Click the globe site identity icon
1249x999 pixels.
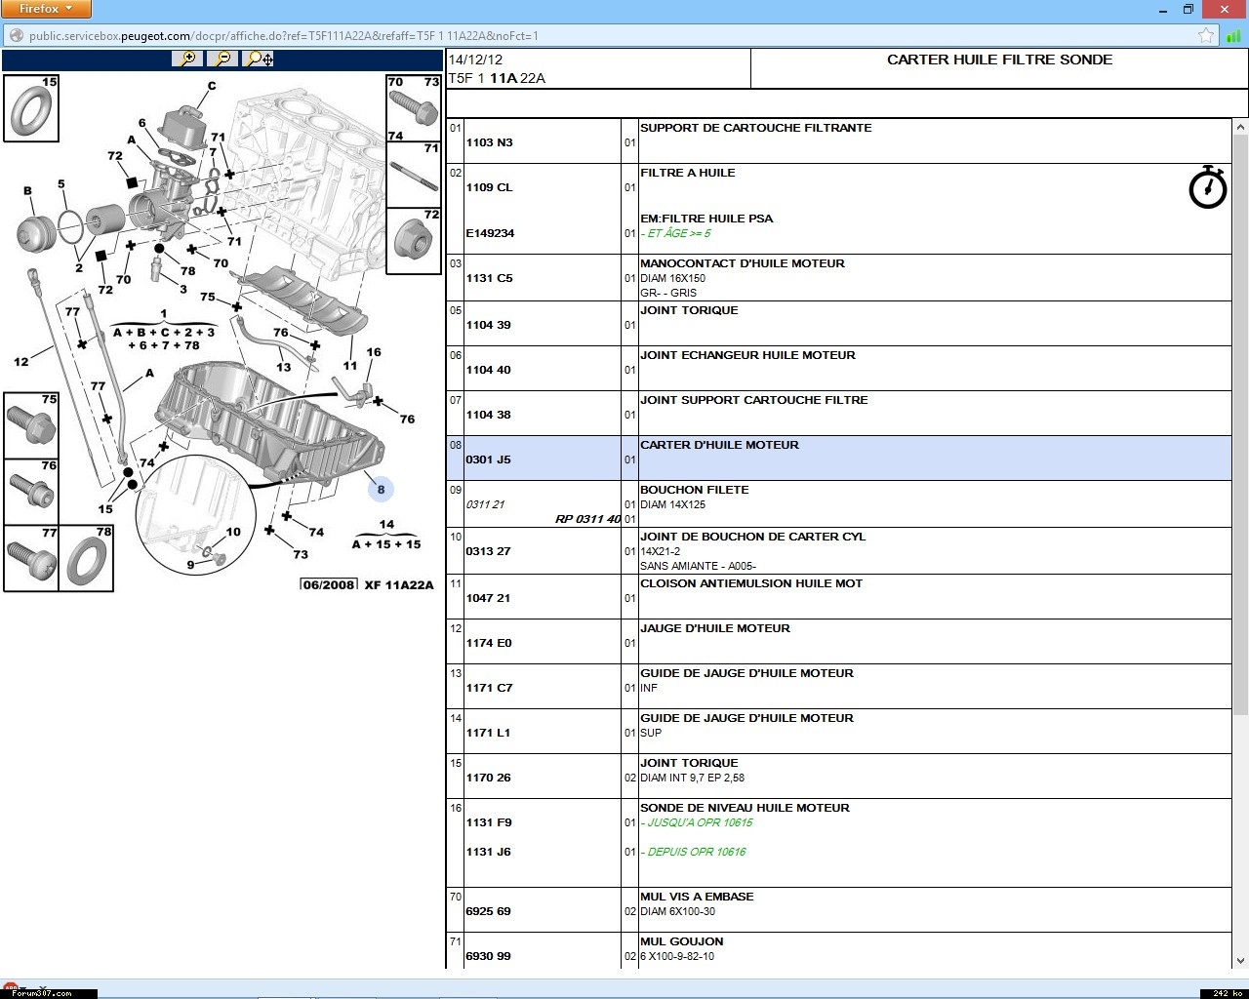16,36
